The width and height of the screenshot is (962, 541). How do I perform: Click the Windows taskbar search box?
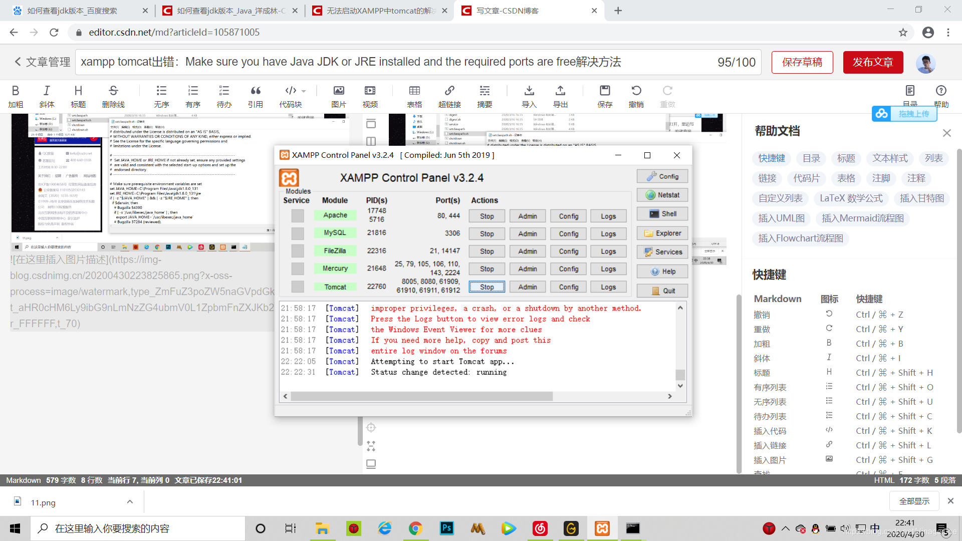click(138, 528)
